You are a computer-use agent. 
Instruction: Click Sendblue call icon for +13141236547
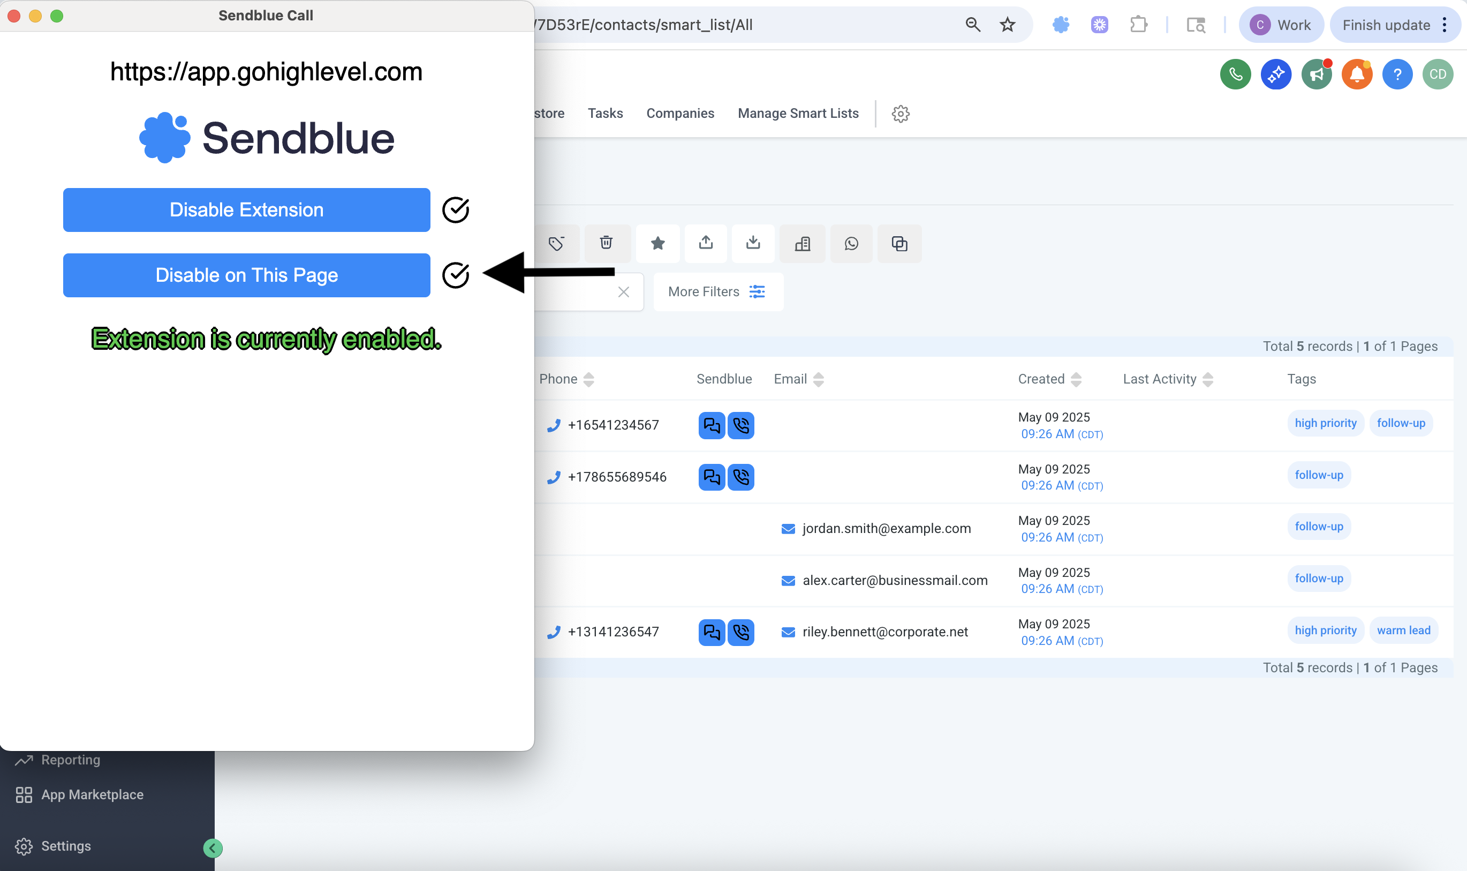(741, 632)
